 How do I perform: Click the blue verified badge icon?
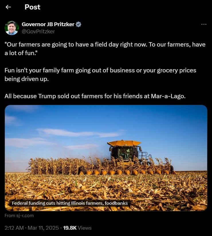click(x=78, y=24)
